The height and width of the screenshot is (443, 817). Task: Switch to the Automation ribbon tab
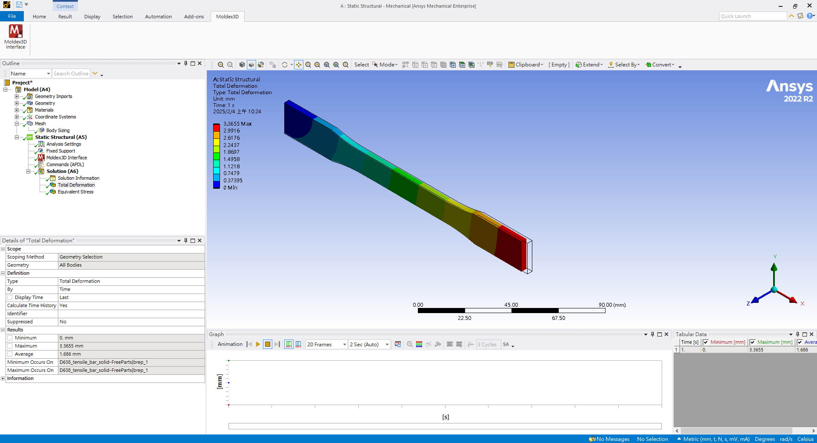158,17
